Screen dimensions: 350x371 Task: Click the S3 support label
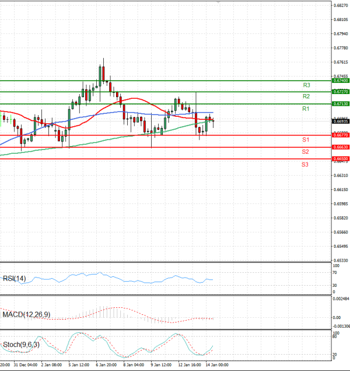tap(305, 165)
